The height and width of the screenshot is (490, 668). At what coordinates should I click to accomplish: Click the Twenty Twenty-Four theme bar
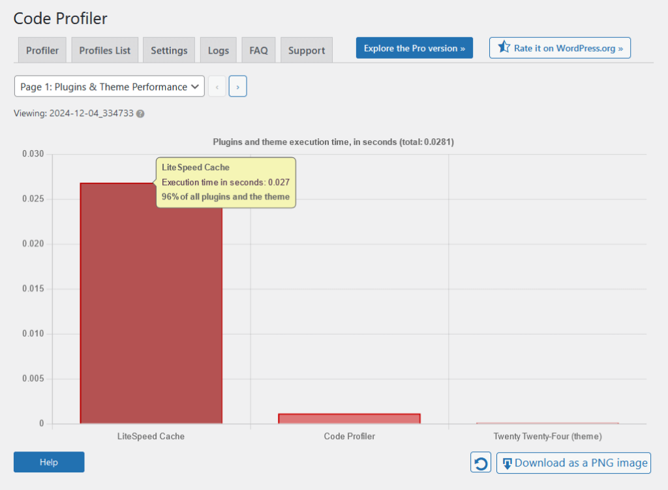(547, 423)
